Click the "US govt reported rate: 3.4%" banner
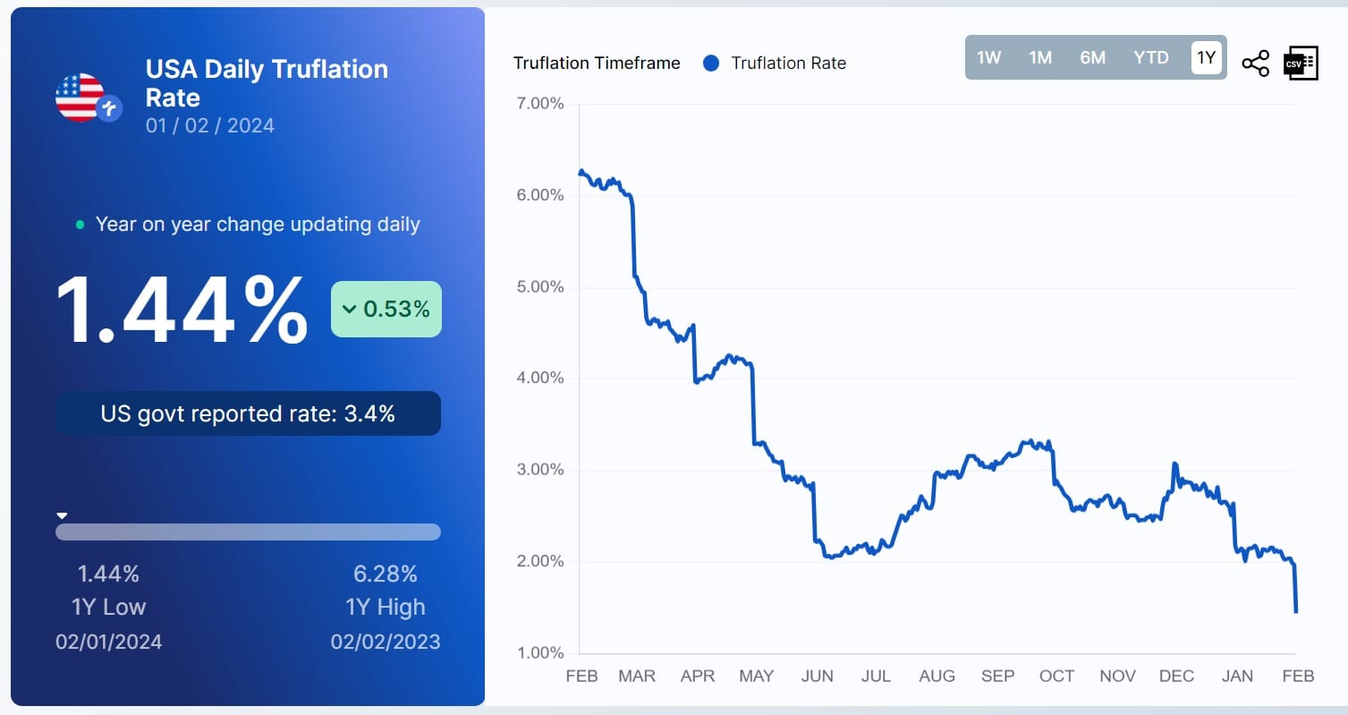 click(249, 413)
